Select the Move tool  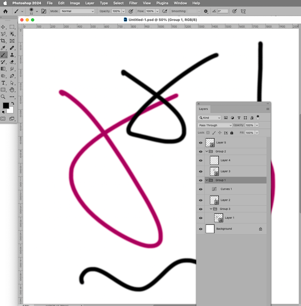pos(4,27)
